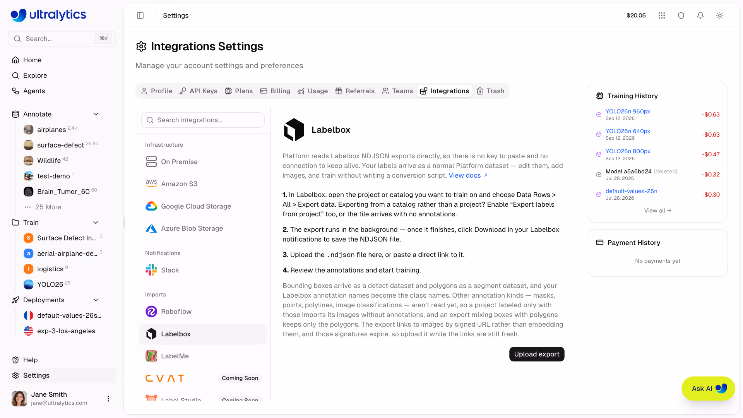The width and height of the screenshot is (743, 418).
Task: Click the main Search box
Action: pos(62,39)
